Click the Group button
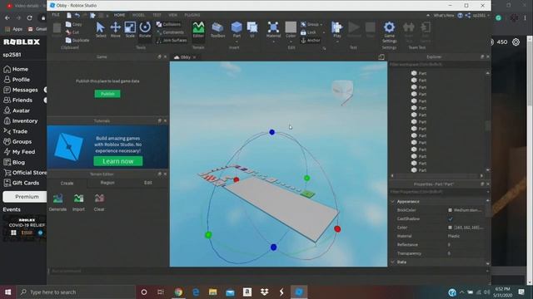This screenshot has width=533, height=299. tap(310, 24)
